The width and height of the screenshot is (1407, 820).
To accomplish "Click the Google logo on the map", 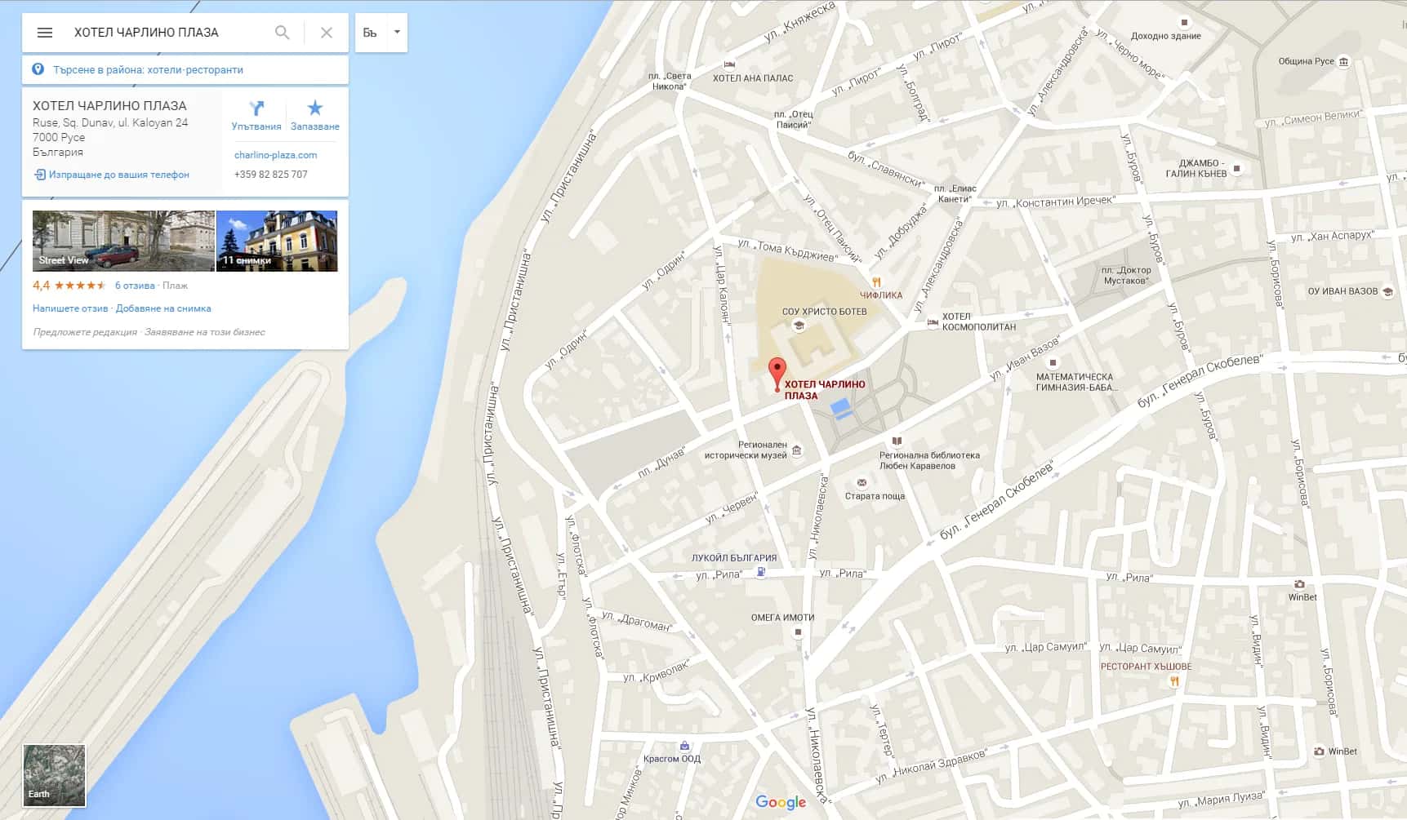I will coord(781,803).
